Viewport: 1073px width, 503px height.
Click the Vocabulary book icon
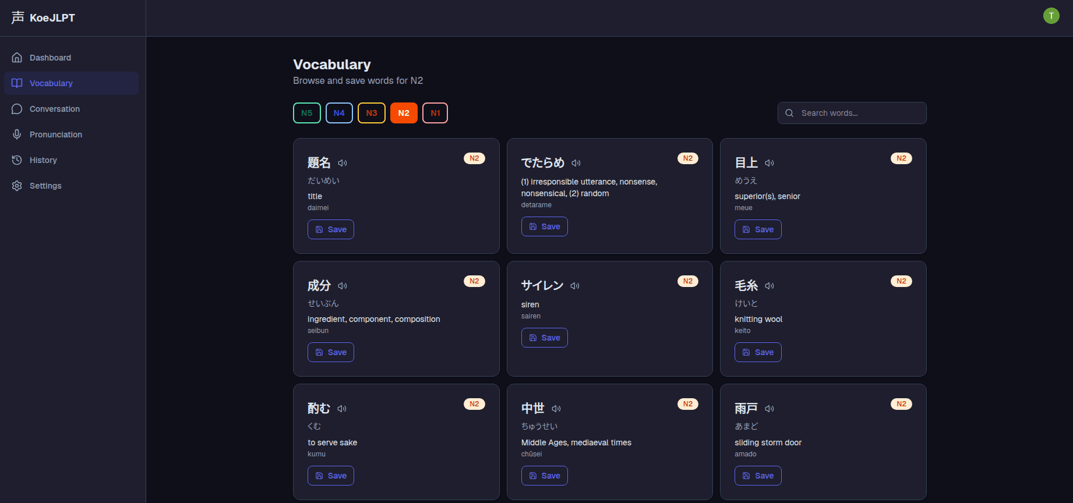pyautogui.click(x=17, y=83)
